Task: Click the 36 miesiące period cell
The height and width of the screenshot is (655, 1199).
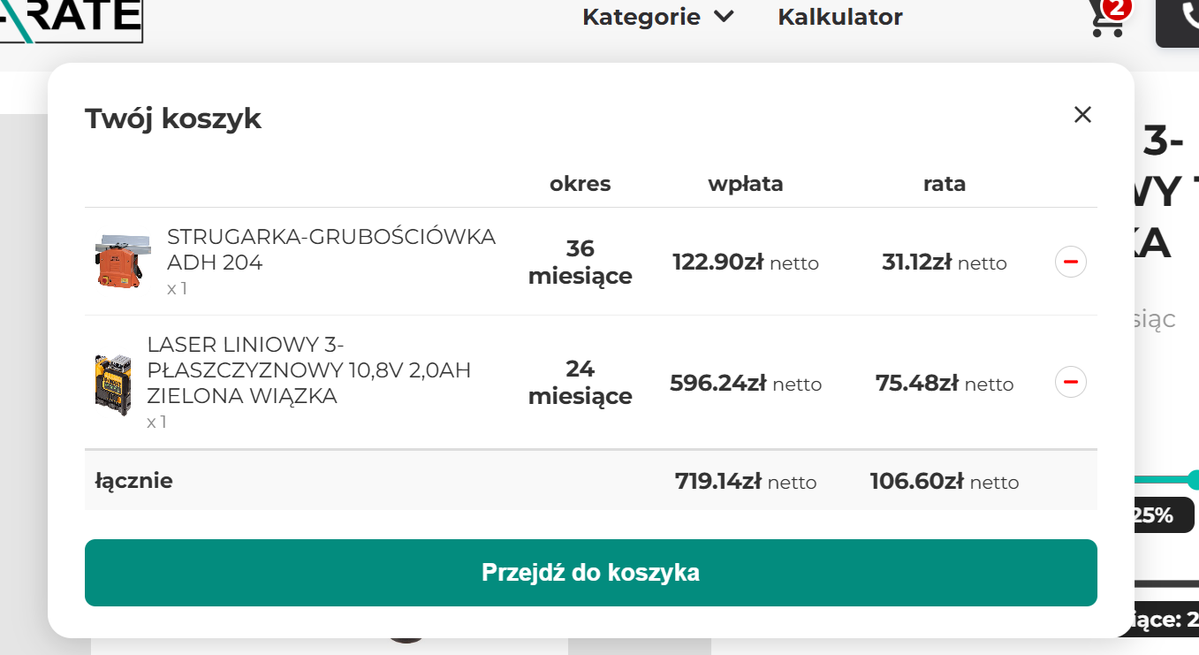Action: (580, 262)
